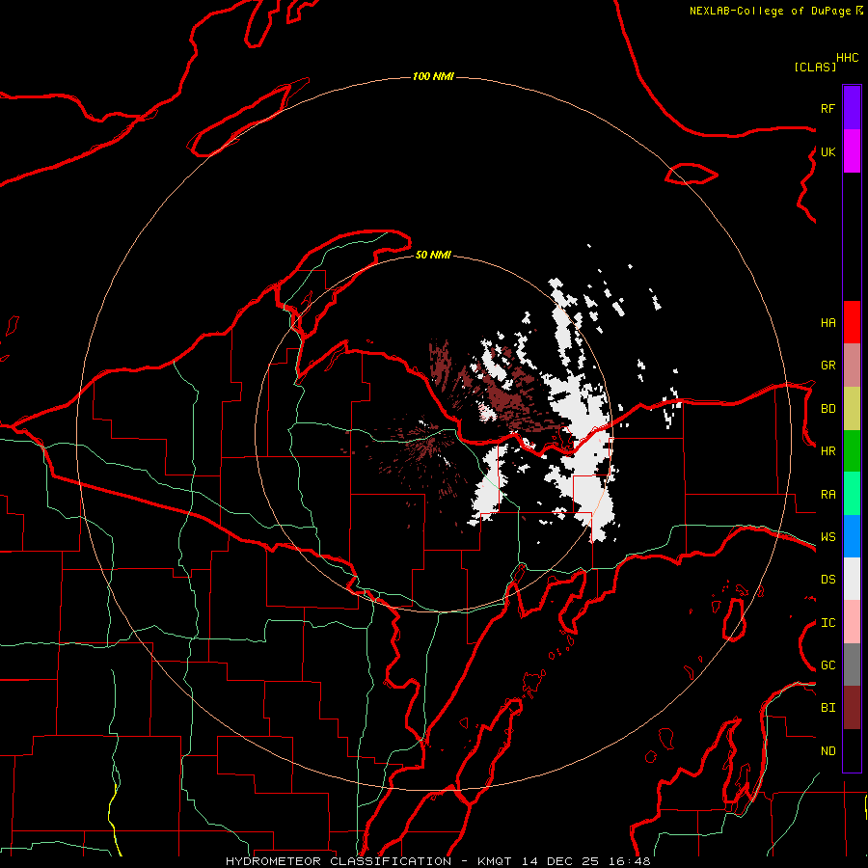Click the IC legend label

(827, 623)
